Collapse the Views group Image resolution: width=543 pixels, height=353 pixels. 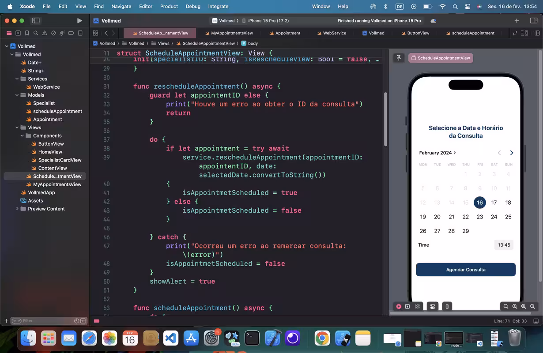click(17, 128)
